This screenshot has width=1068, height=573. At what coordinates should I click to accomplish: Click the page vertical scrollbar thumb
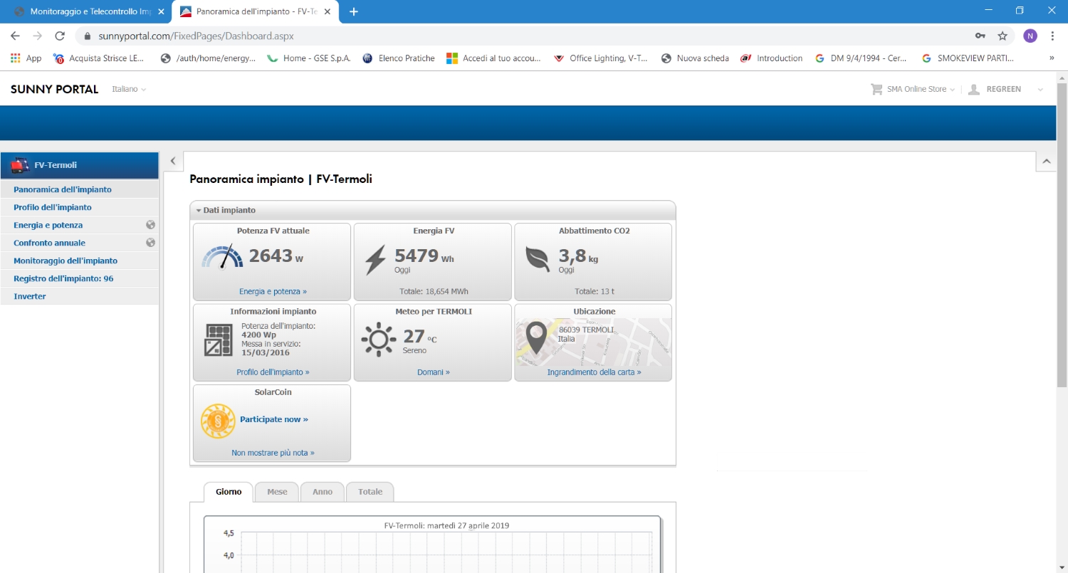pos(1062,235)
